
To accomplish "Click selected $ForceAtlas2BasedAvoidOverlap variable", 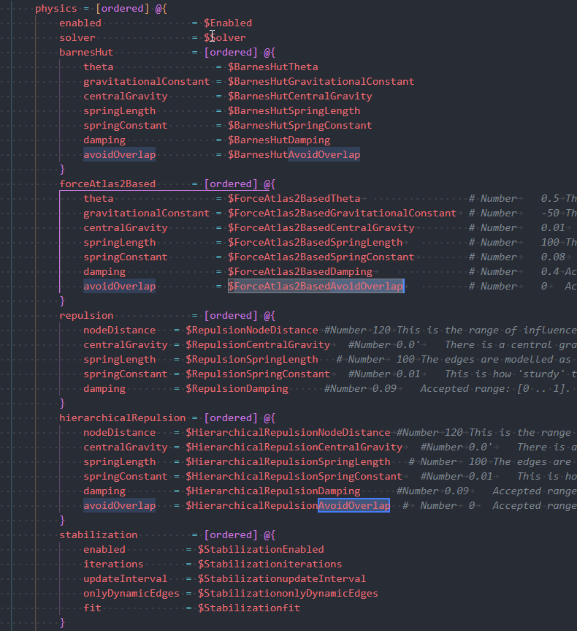I will click(x=316, y=286).
